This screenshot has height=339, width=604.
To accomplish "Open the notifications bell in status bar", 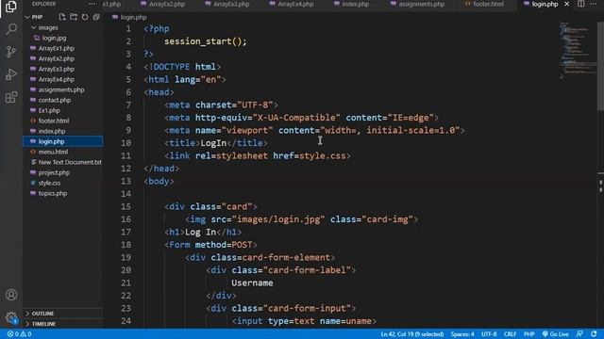I will click(x=594, y=334).
